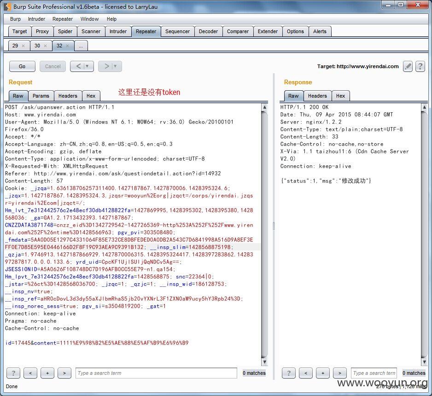Switch to the Extender tab

[x=268, y=31]
